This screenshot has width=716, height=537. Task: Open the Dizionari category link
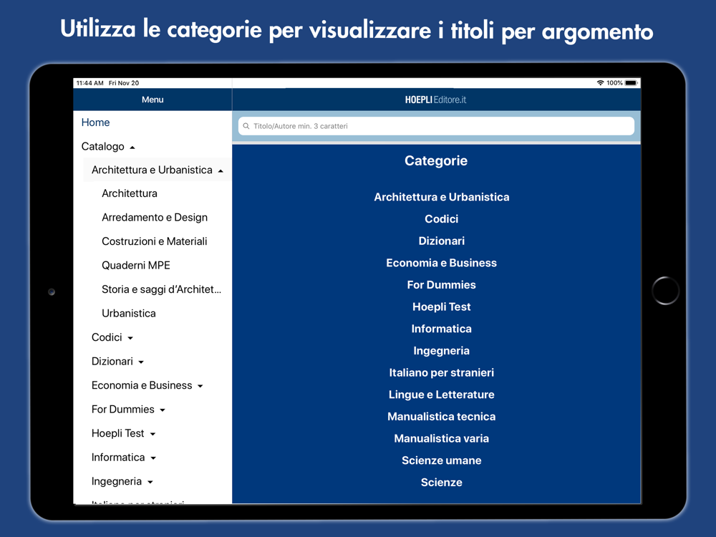point(442,241)
